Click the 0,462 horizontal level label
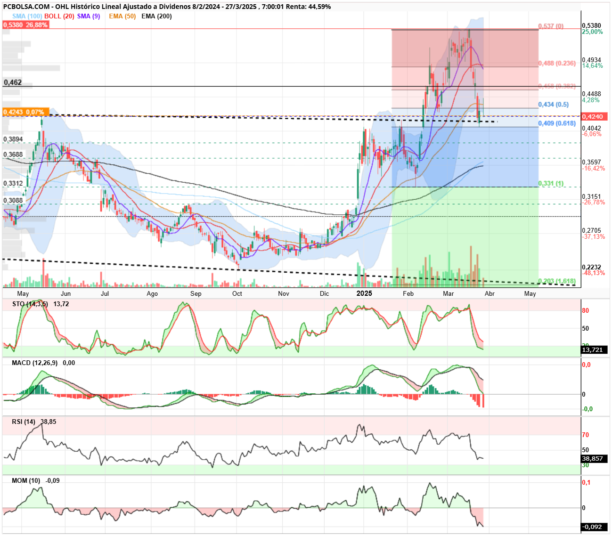Screen dimensions: 612x536 coord(13,82)
